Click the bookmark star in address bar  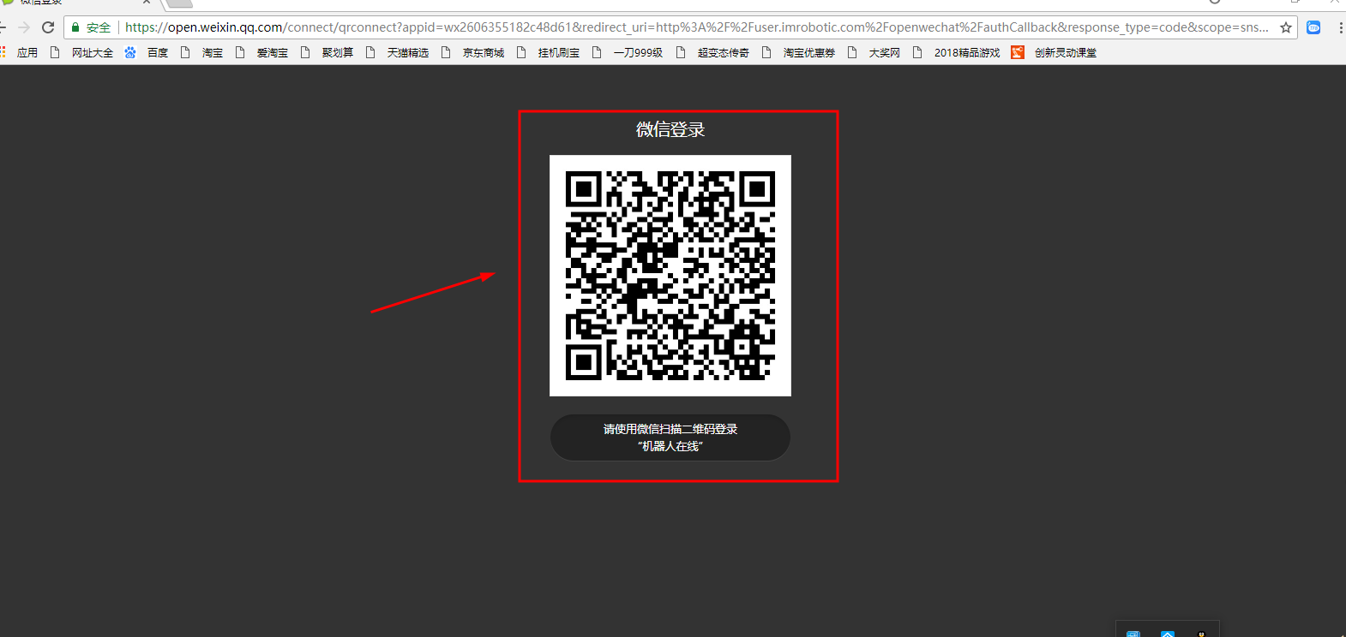coord(1286,27)
